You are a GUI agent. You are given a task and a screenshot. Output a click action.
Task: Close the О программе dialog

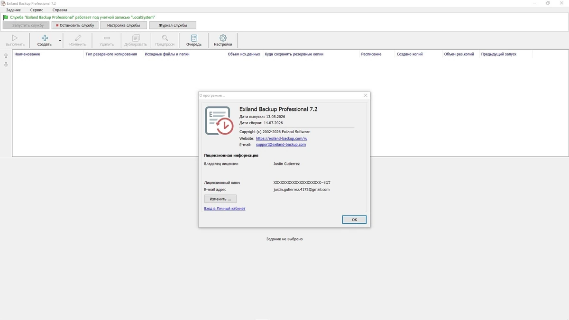click(366, 95)
